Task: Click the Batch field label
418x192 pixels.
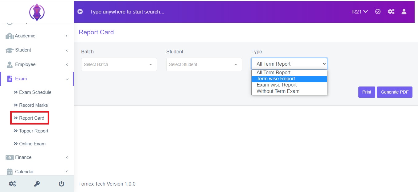Action: (87, 52)
